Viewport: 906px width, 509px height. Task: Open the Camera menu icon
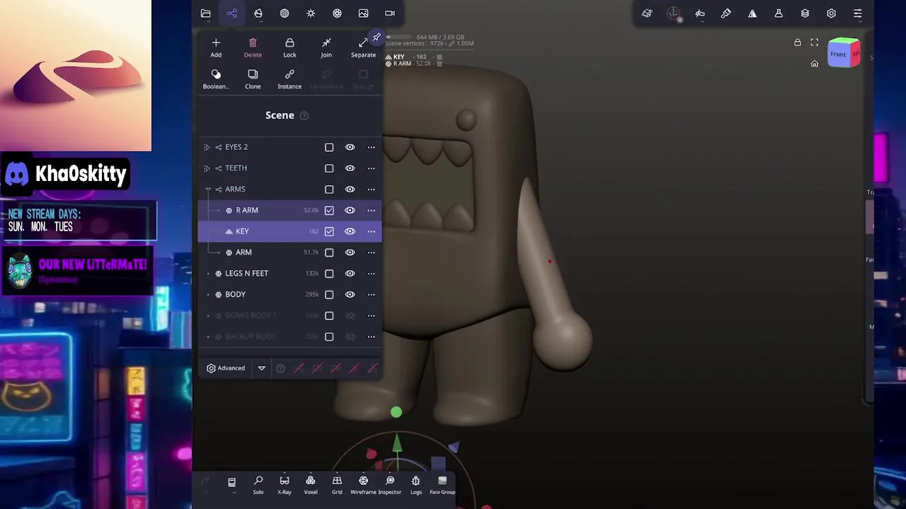click(x=390, y=13)
